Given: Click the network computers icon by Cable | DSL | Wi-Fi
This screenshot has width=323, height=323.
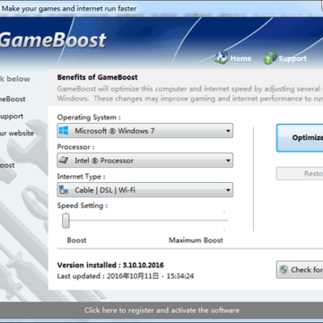Looking at the screenshot, I should pos(64,190).
